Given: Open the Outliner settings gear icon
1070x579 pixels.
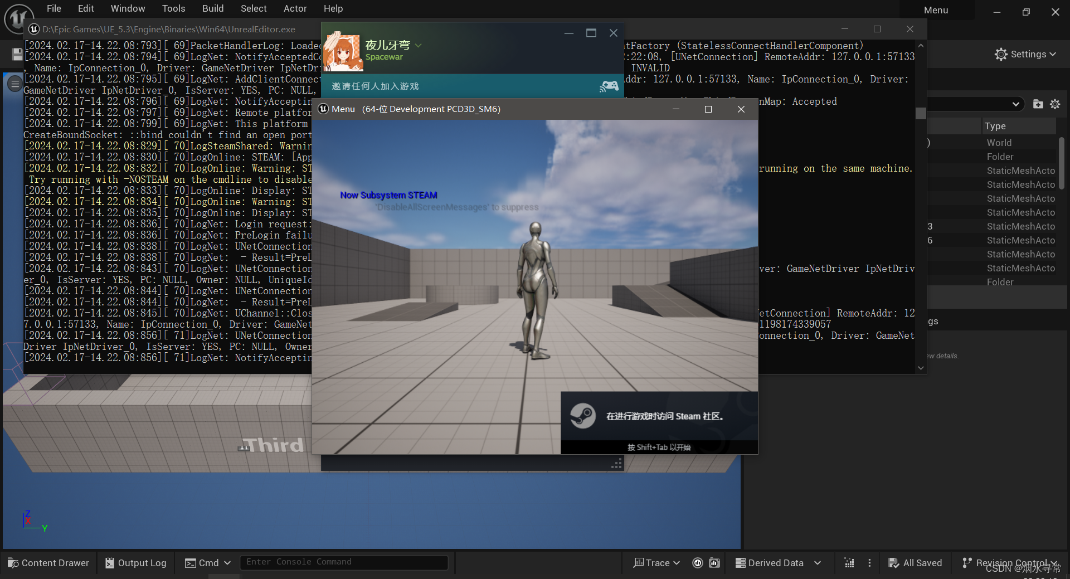Looking at the screenshot, I should tap(1055, 104).
